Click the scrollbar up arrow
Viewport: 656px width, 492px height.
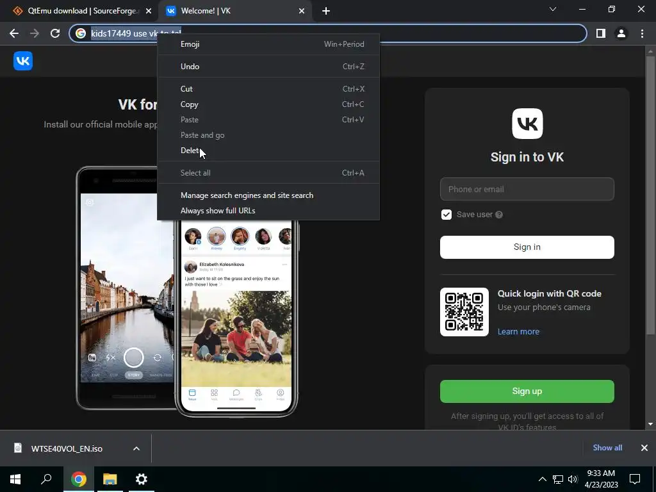[650, 51]
